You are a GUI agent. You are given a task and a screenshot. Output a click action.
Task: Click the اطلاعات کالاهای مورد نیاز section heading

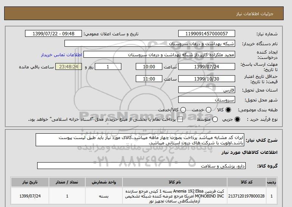click(250, 152)
